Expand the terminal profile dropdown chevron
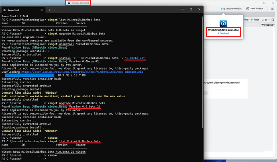This screenshot has height=162, width=277. [55, 10]
